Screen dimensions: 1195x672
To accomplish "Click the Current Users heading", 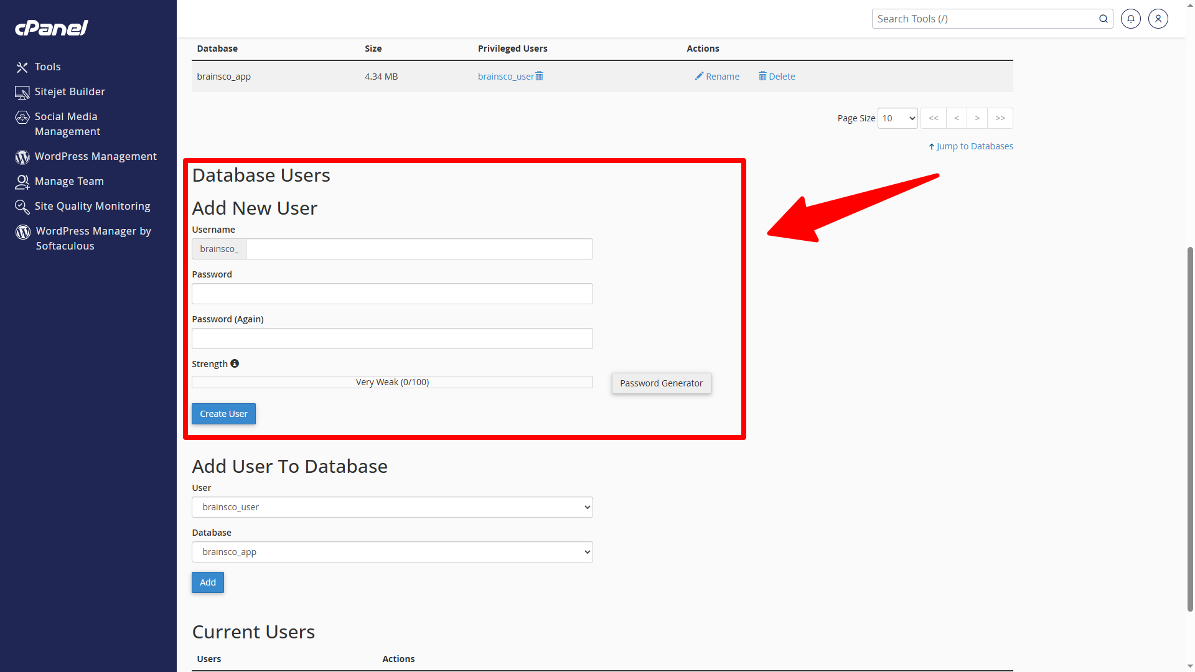I will pos(253,632).
